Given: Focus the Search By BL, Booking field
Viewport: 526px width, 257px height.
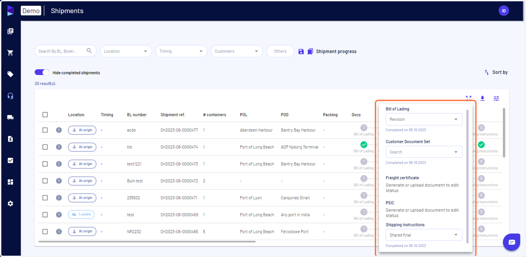Looking at the screenshot, I should [66, 51].
